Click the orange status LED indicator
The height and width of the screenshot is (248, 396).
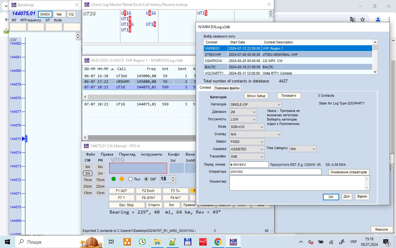pos(122,179)
